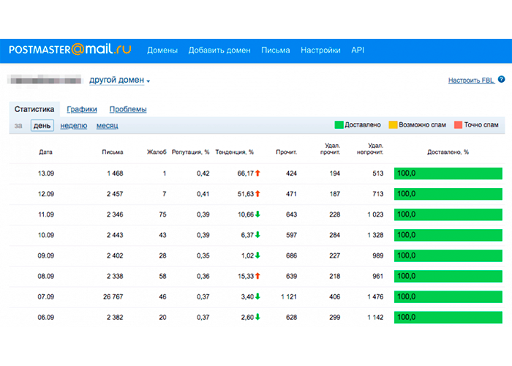The width and height of the screenshot is (512, 366).
Task: Click the delivery bar for 07.09
Action: click(448, 297)
